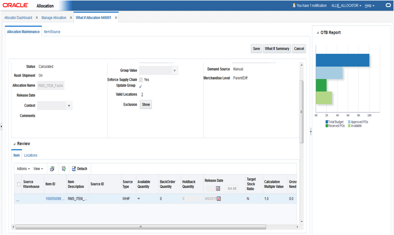Collapse the Review section

[x=14, y=144]
